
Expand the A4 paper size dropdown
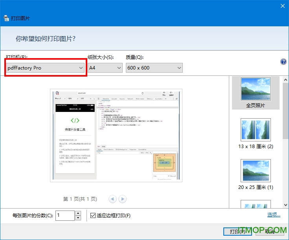[105, 68]
